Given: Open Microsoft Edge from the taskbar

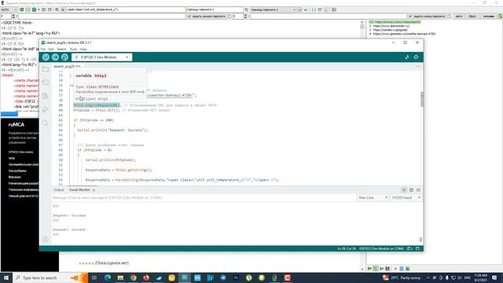Looking at the screenshot, I should click(108, 277).
